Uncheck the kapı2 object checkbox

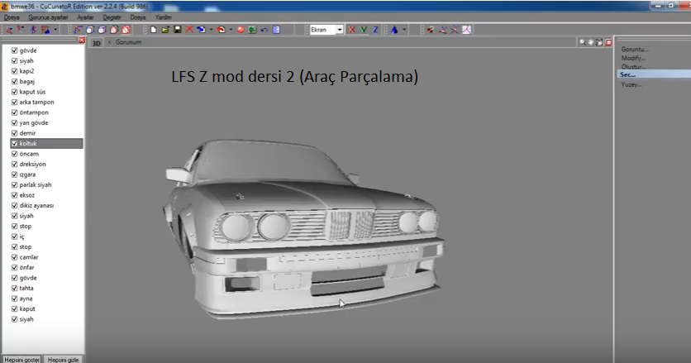pos(15,71)
